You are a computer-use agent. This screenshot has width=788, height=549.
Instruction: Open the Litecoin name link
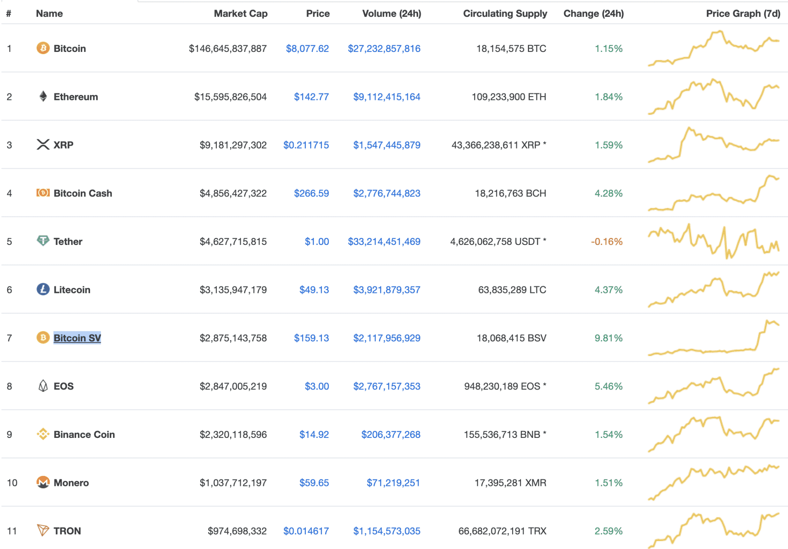72,289
